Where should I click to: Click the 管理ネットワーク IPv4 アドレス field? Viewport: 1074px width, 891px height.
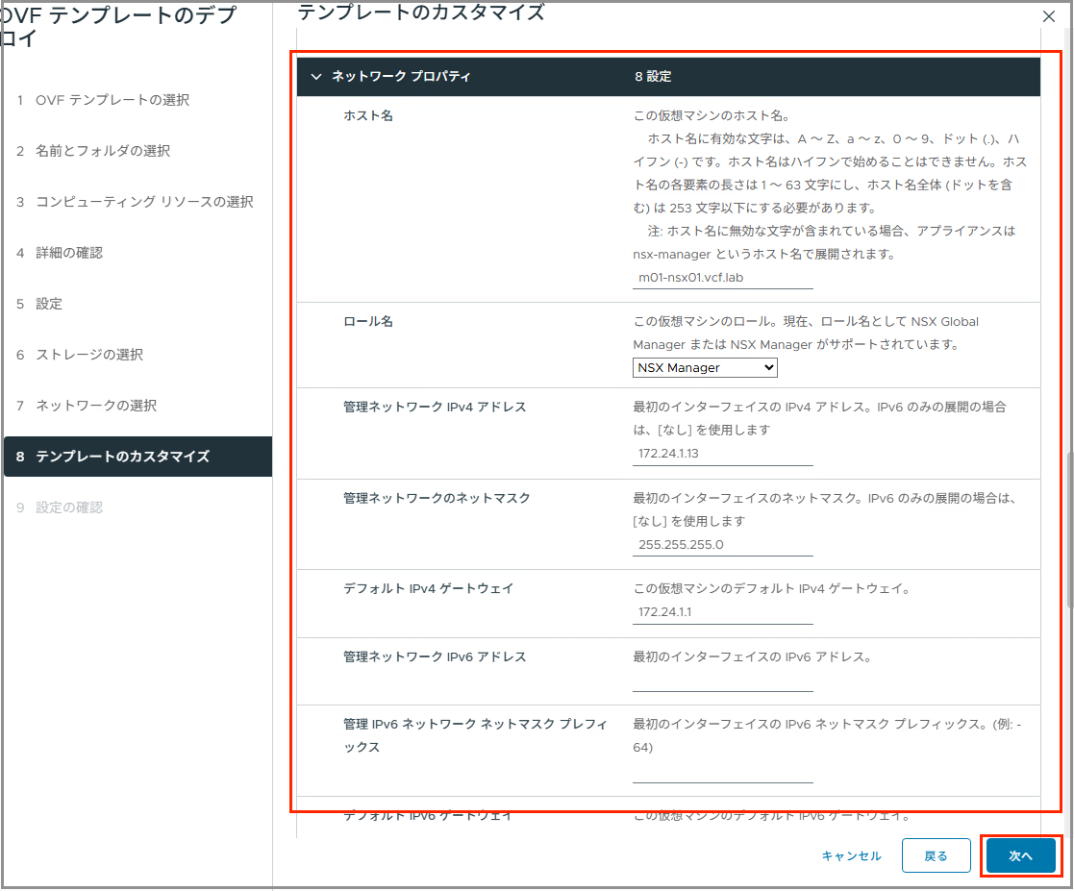pyautogui.click(x=723, y=454)
